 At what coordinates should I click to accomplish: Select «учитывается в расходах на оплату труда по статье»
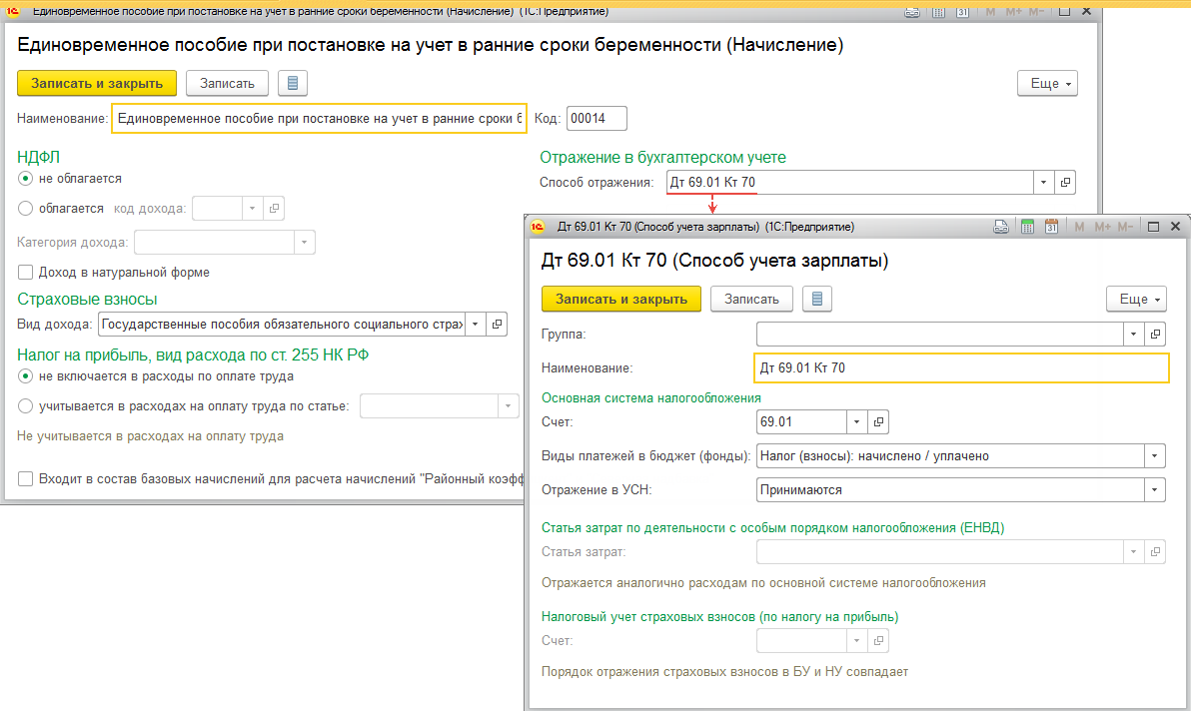click(x=25, y=406)
